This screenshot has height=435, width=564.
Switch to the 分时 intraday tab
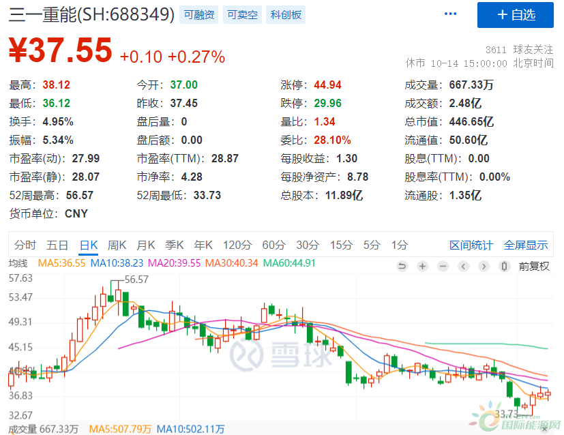(25, 245)
